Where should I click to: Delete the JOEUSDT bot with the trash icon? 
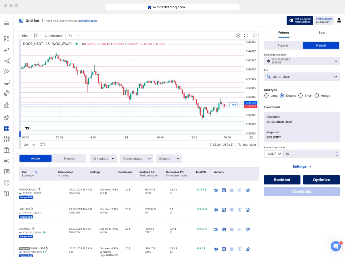point(240,210)
